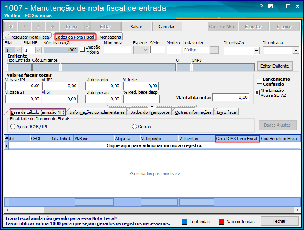This screenshot has width=304, height=230.
Task: Click Cancelar NF-e button
Action: (222, 27)
